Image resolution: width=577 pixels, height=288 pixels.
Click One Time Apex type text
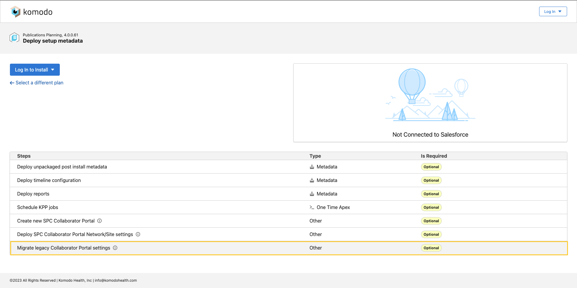coord(333,207)
